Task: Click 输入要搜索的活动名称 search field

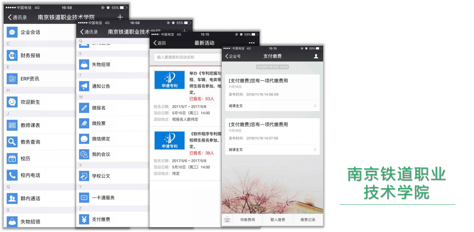Action: point(187,57)
